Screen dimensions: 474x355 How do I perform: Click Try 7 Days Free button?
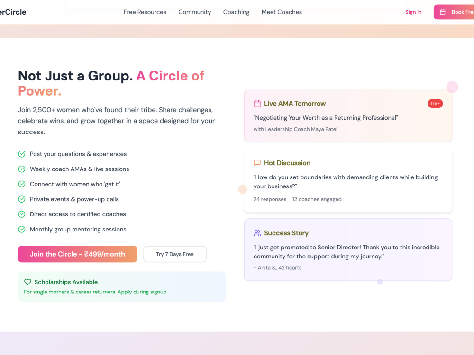tap(175, 254)
